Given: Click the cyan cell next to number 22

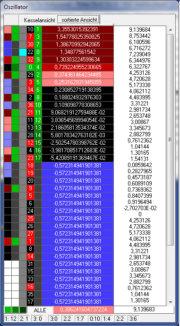Looking at the screenshot, I should pos(23,52).
